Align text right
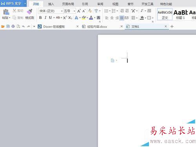This screenshot has width=196, height=147. pyautogui.click(x=117, y=18)
